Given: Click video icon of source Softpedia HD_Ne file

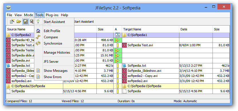Looking at the screenshot, I should pyautogui.click(x=8, y=40).
